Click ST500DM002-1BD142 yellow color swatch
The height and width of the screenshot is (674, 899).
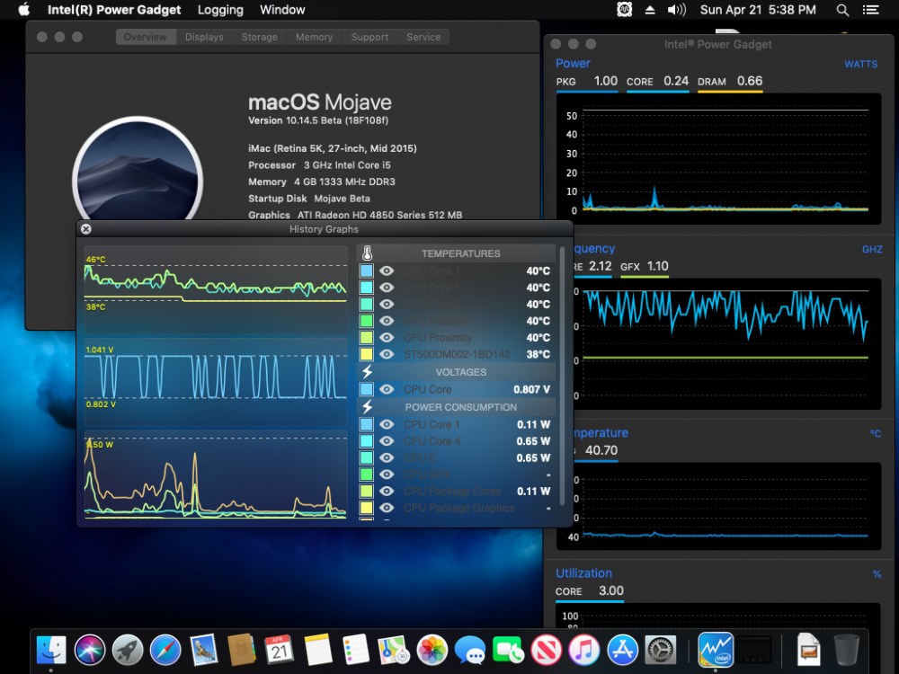(367, 353)
